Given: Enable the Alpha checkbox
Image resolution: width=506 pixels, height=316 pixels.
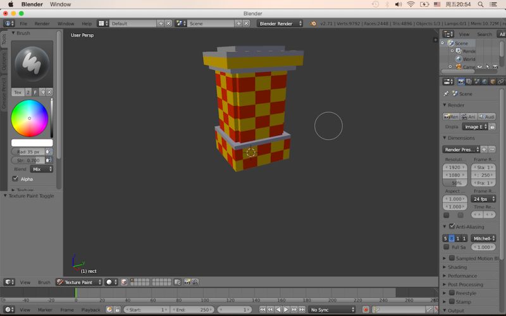Looking at the screenshot, I should pos(15,178).
